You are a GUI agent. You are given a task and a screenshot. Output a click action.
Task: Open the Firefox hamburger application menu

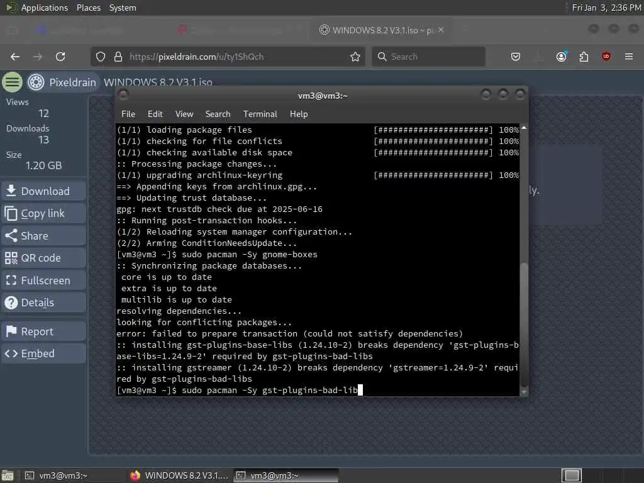point(629,57)
